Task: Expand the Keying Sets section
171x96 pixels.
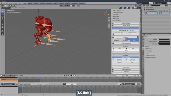Action: click(x=149, y=51)
